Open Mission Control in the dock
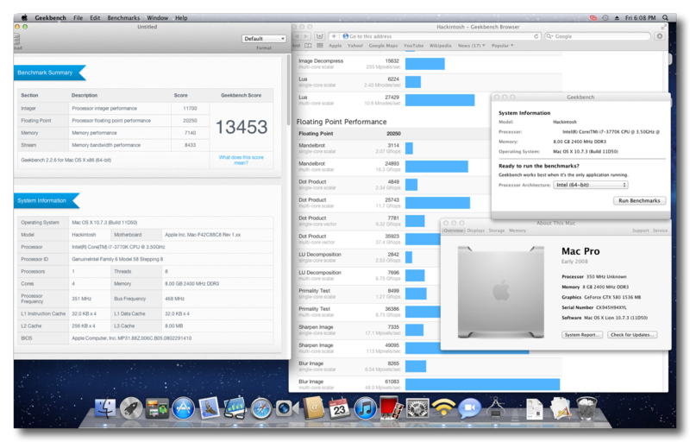Screen dimensions: 690x442 (x=157, y=408)
